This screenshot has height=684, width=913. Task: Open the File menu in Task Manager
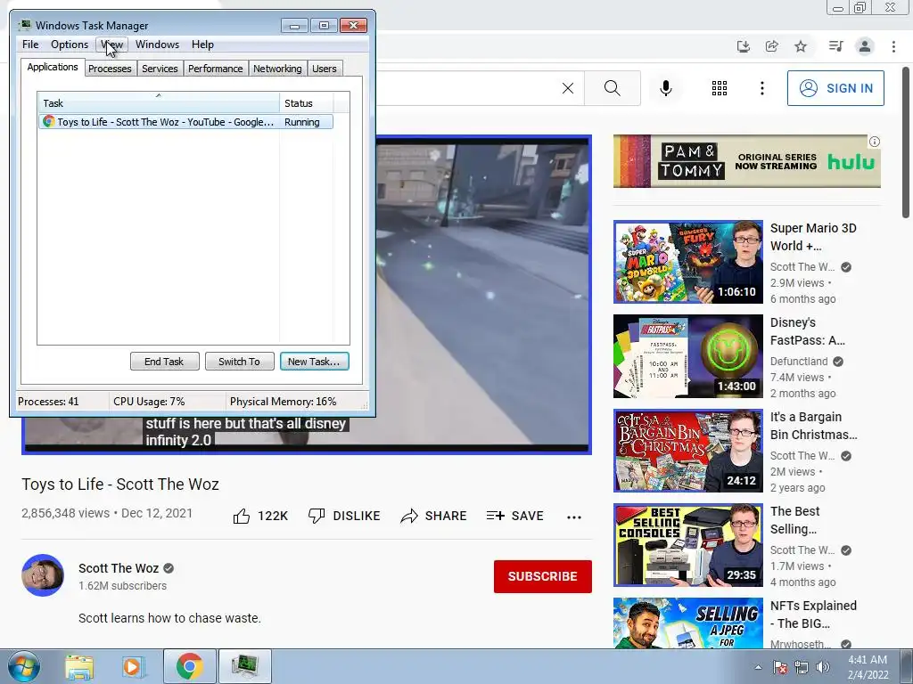coord(30,45)
